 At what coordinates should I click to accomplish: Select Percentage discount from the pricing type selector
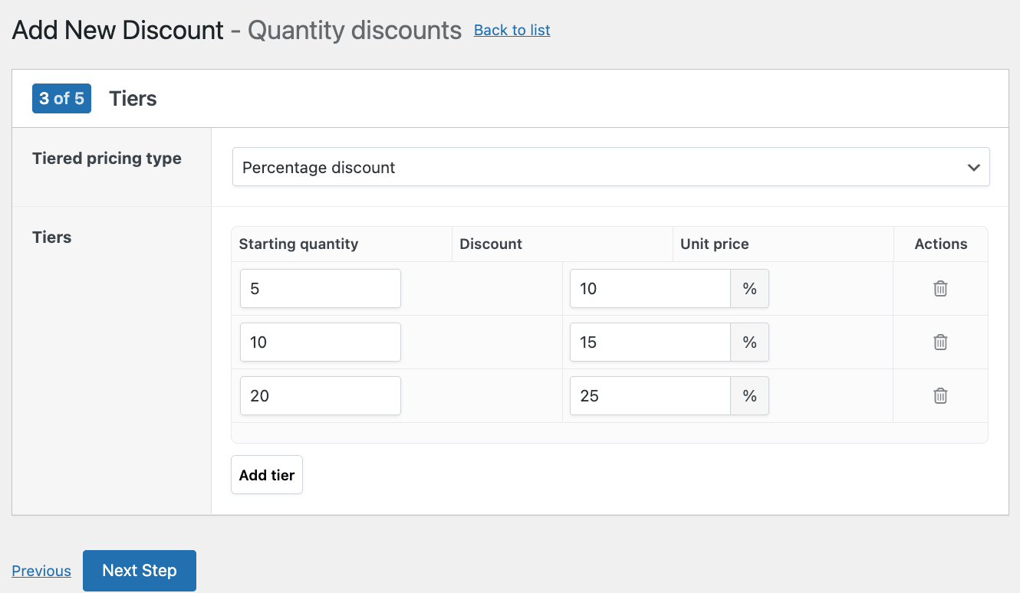pyautogui.click(x=610, y=166)
